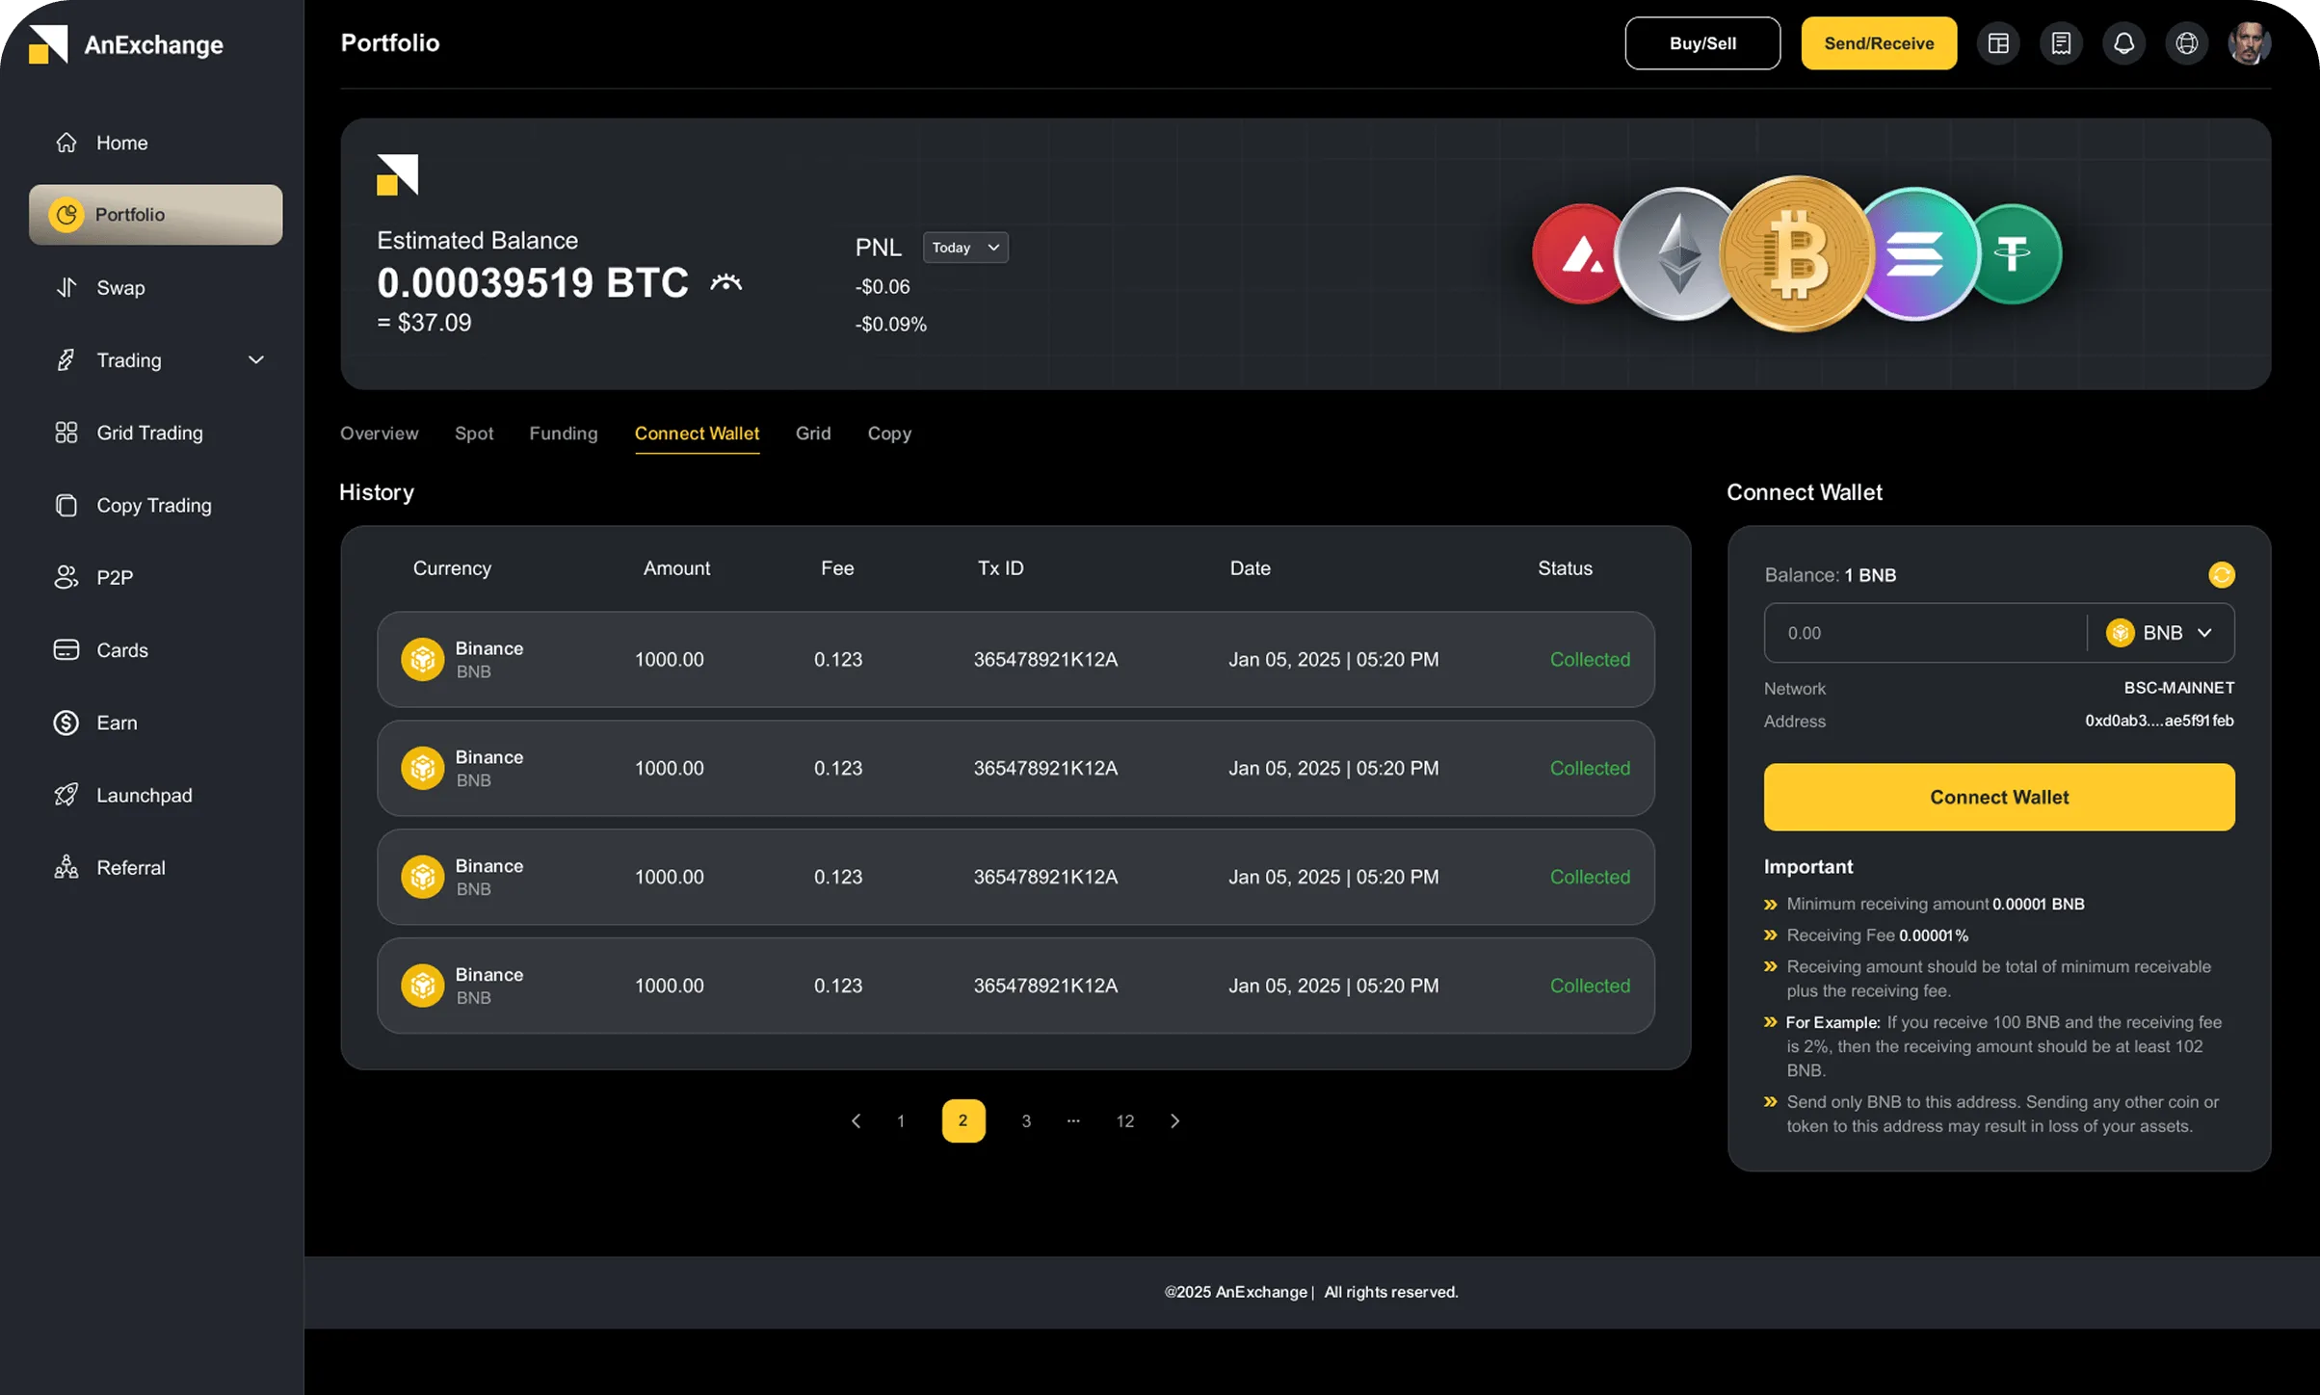Click the Buy/Sell button
Viewport: 2320px width, 1395px height.
pyautogui.click(x=1701, y=42)
